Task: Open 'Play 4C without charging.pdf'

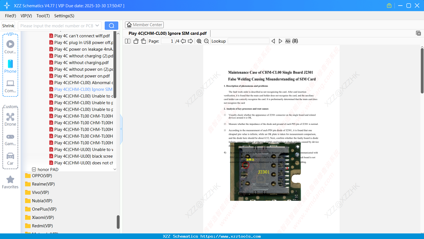Action: [79, 63]
